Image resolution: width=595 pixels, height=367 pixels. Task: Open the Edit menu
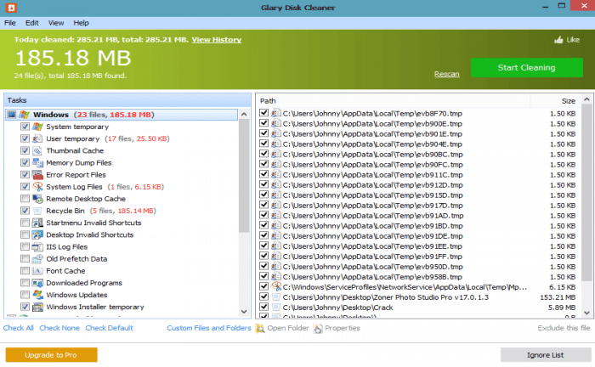(31, 22)
